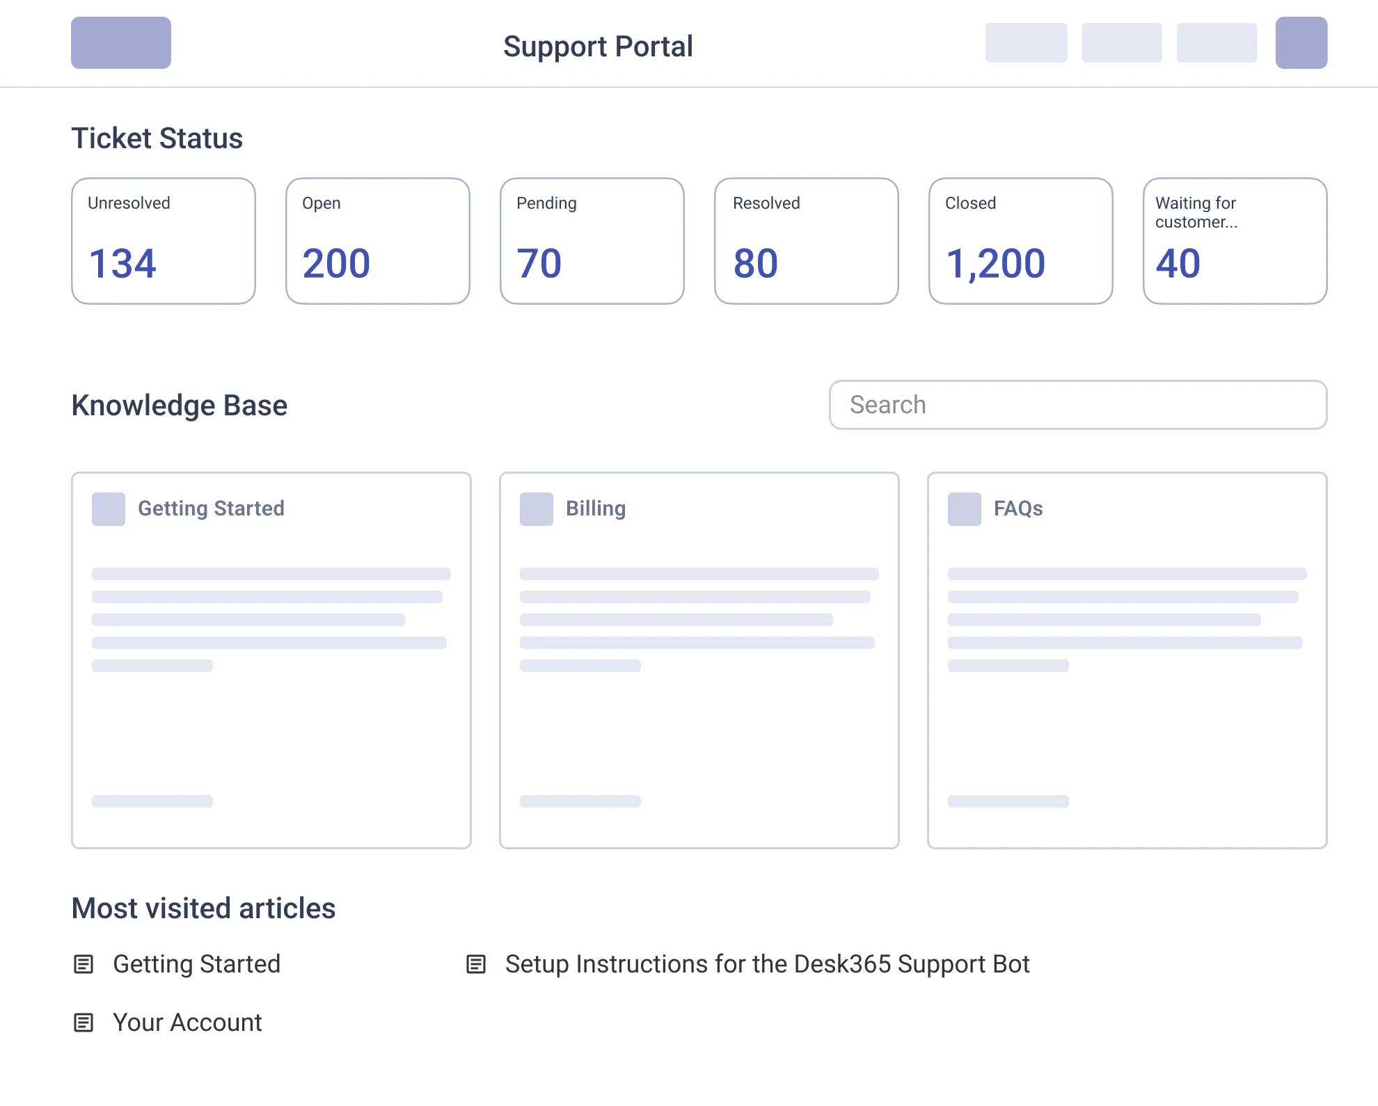Select the first header navigation placeholder
The image size is (1378, 1106).
point(1026,43)
